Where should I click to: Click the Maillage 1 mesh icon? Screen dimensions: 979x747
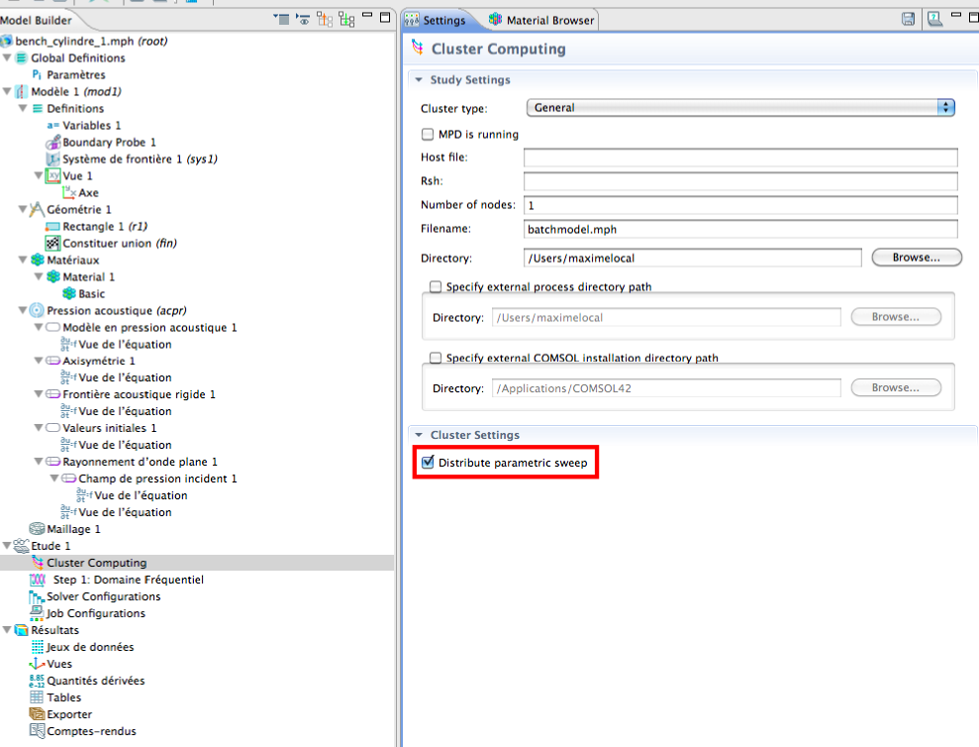38,529
